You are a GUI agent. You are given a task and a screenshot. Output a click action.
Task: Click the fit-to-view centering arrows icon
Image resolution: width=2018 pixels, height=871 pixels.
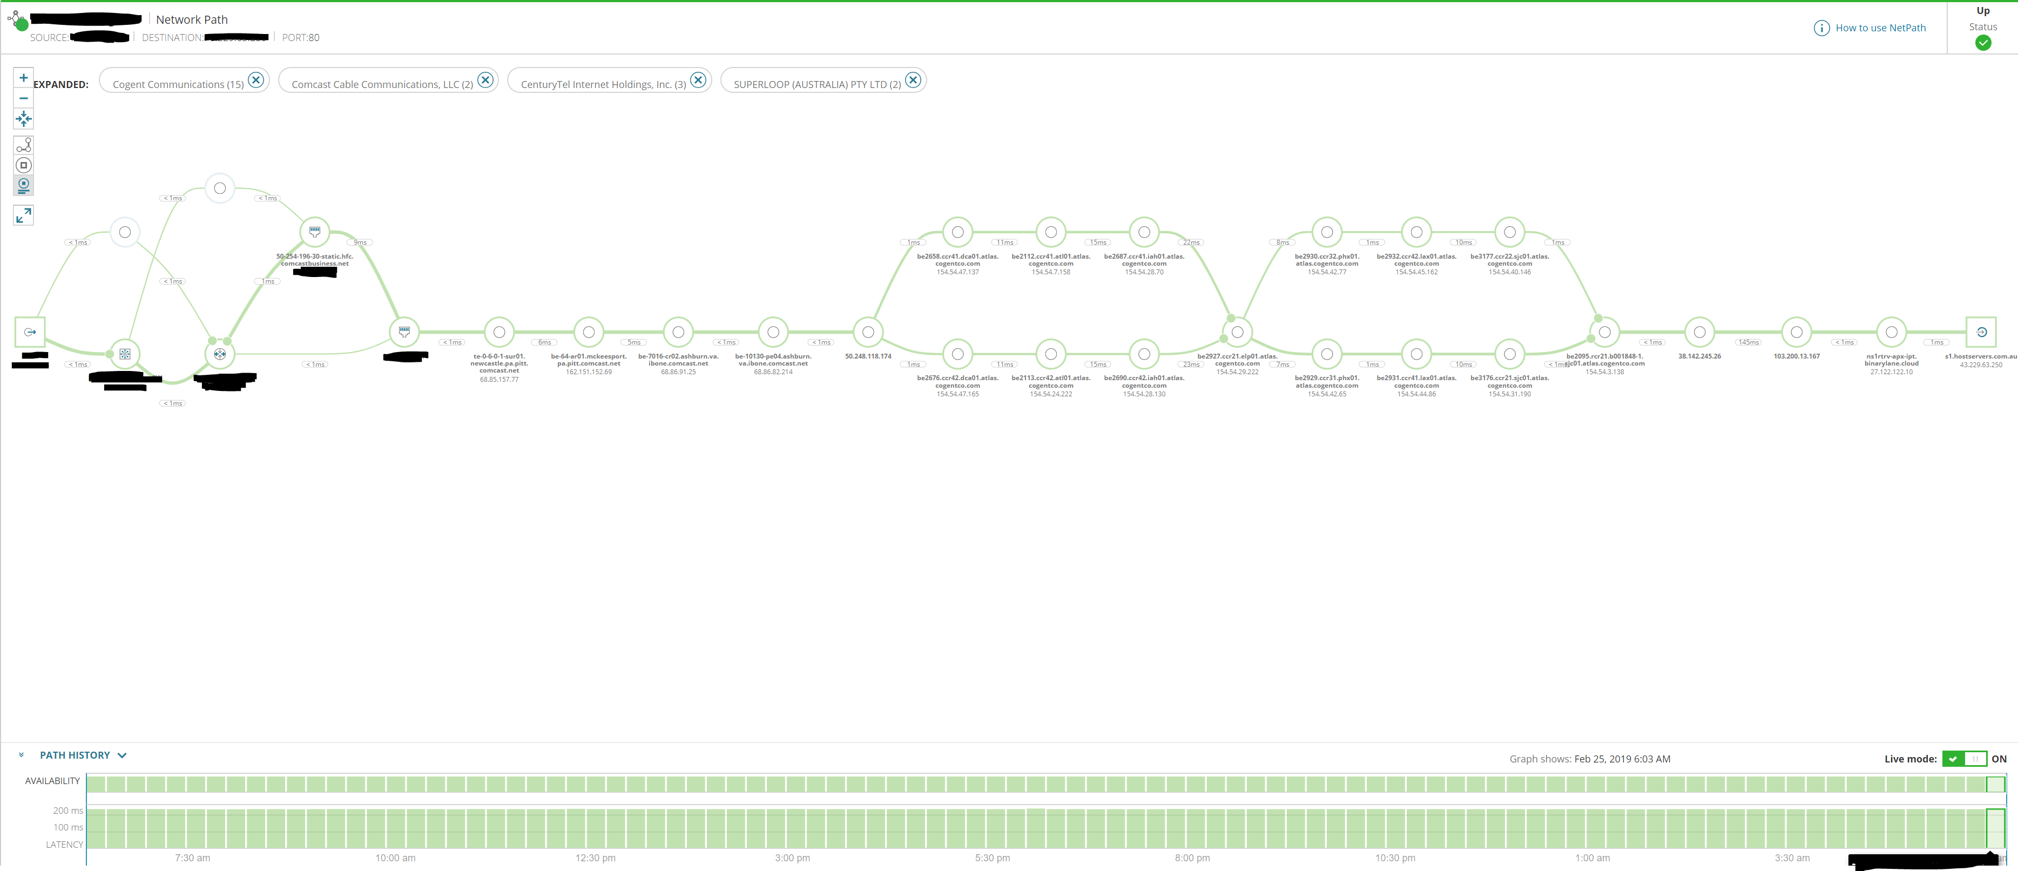coord(24,119)
